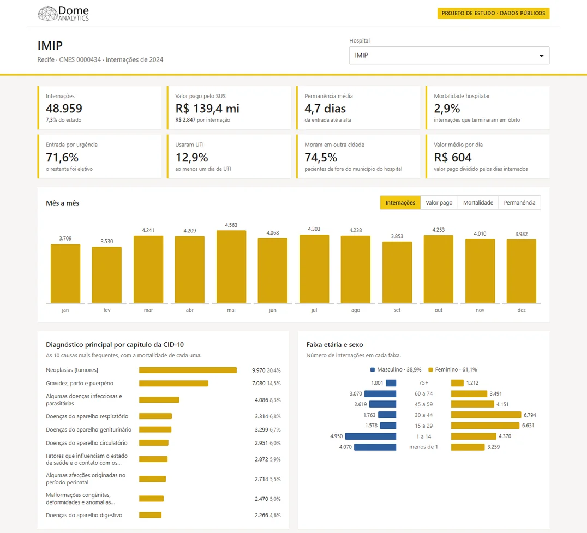587x533 pixels.
Task: Click the Doenças do aparelho circulatório label
Action: tap(87, 443)
